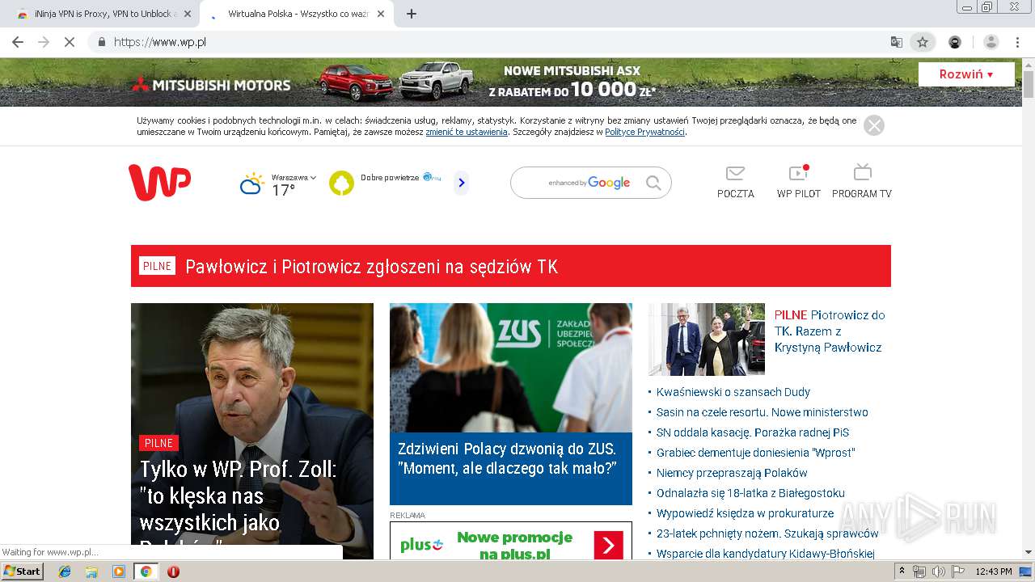The width and height of the screenshot is (1035, 582).
Task: Open 'SN oddala kasację. Porażka radnej PiS'
Action: click(x=753, y=432)
